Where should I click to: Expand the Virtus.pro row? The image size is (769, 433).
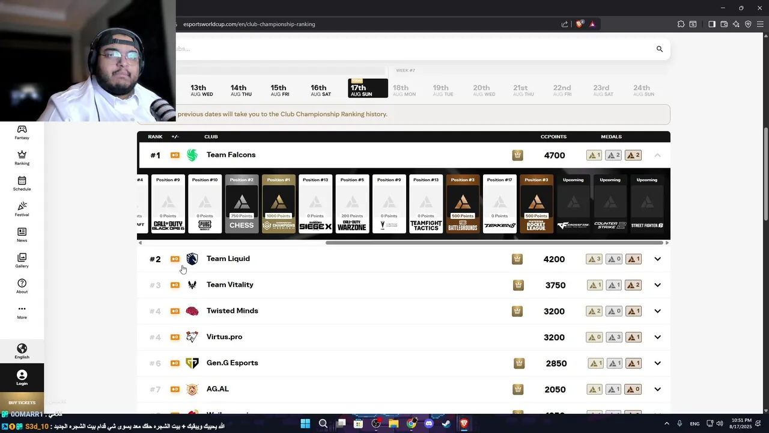point(657,337)
